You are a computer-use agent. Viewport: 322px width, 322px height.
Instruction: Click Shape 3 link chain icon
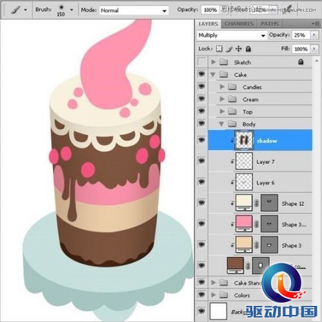[256, 245]
